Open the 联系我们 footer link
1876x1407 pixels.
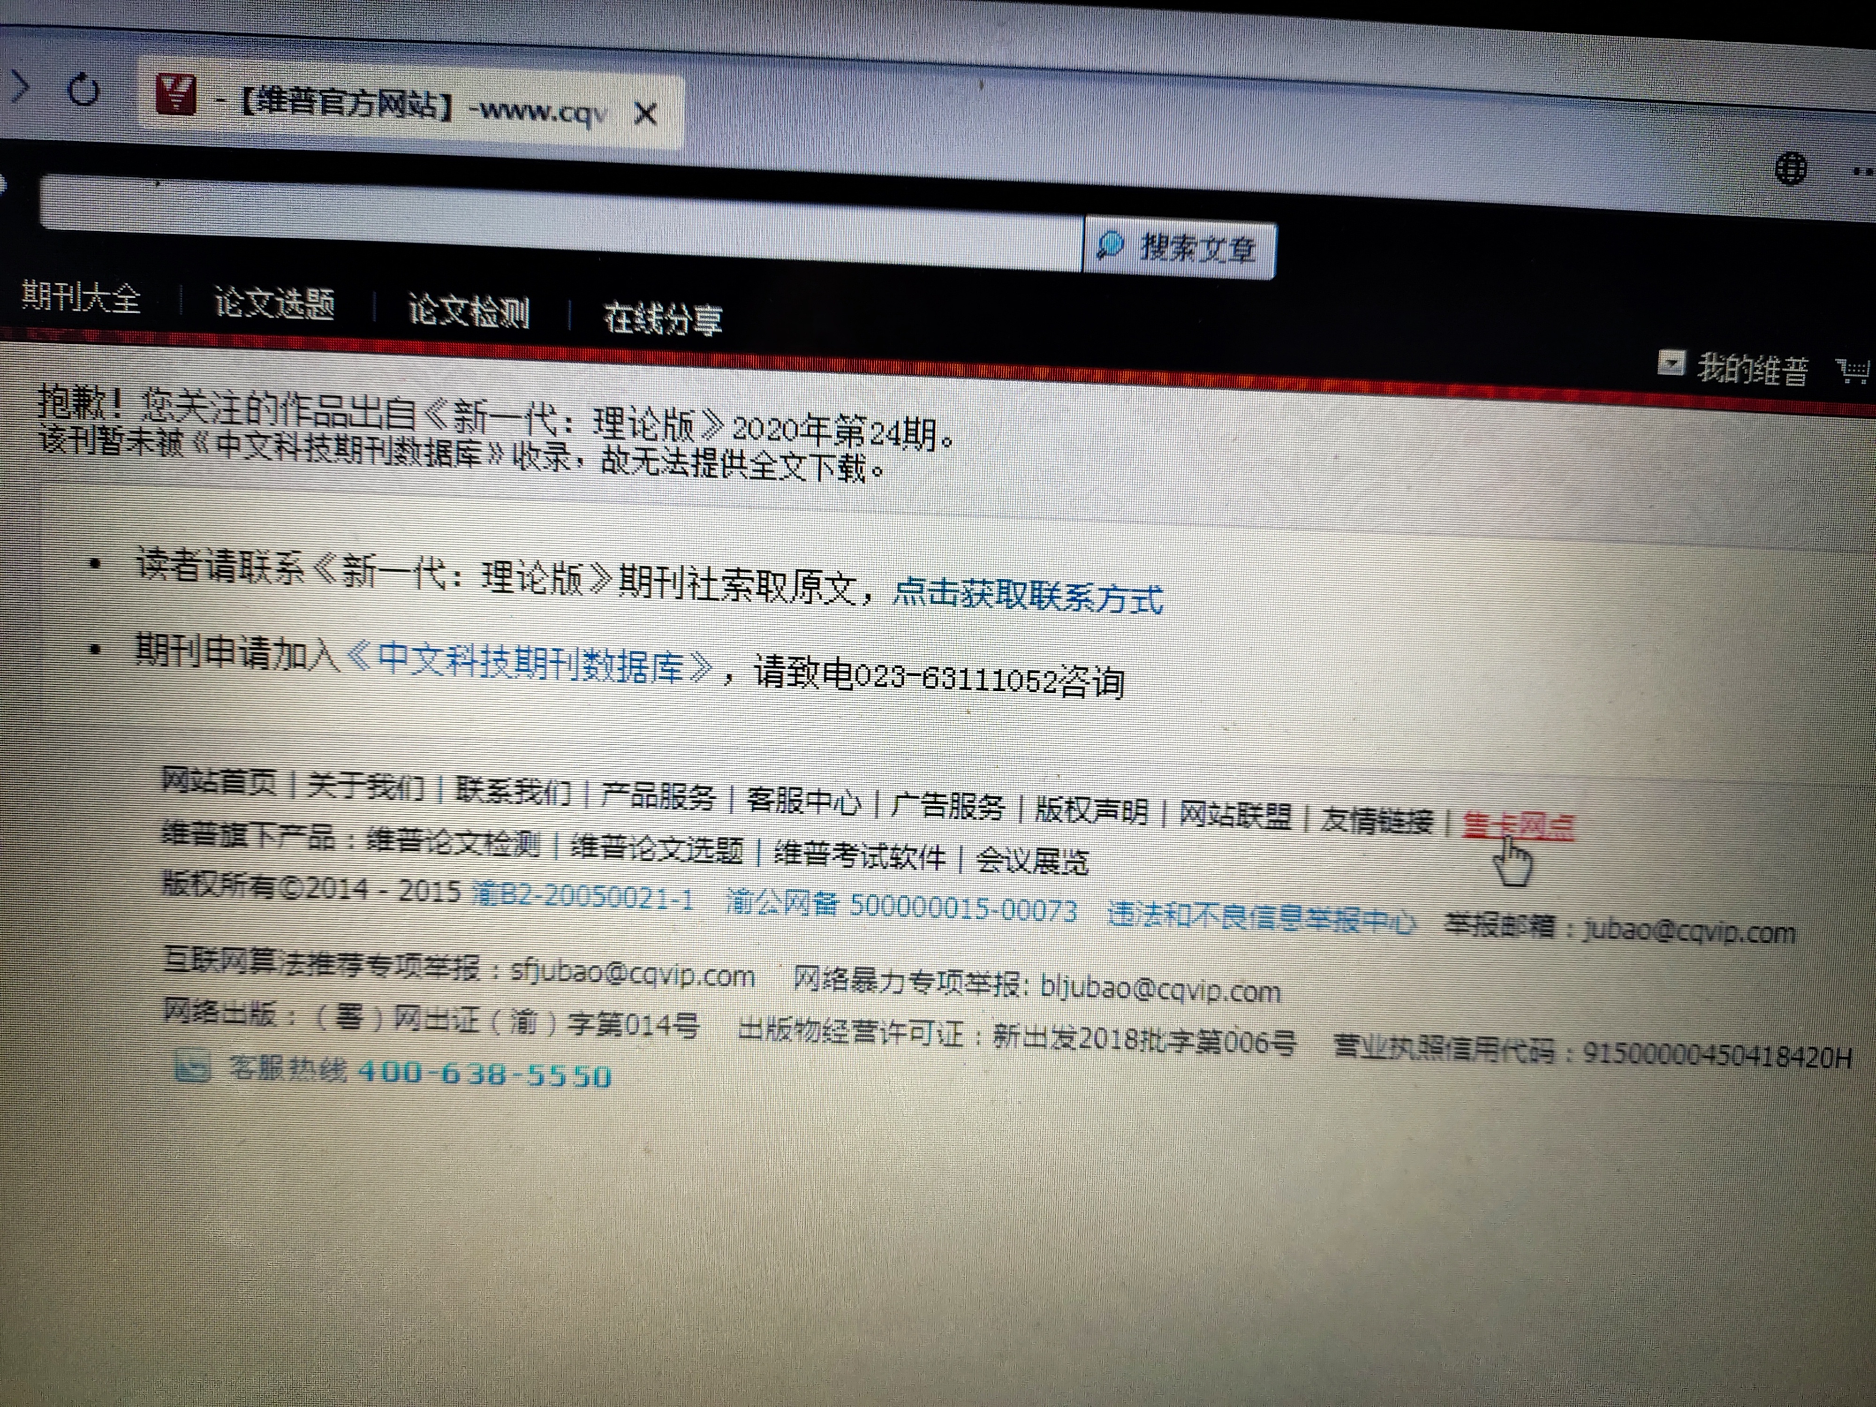(x=513, y=790)
